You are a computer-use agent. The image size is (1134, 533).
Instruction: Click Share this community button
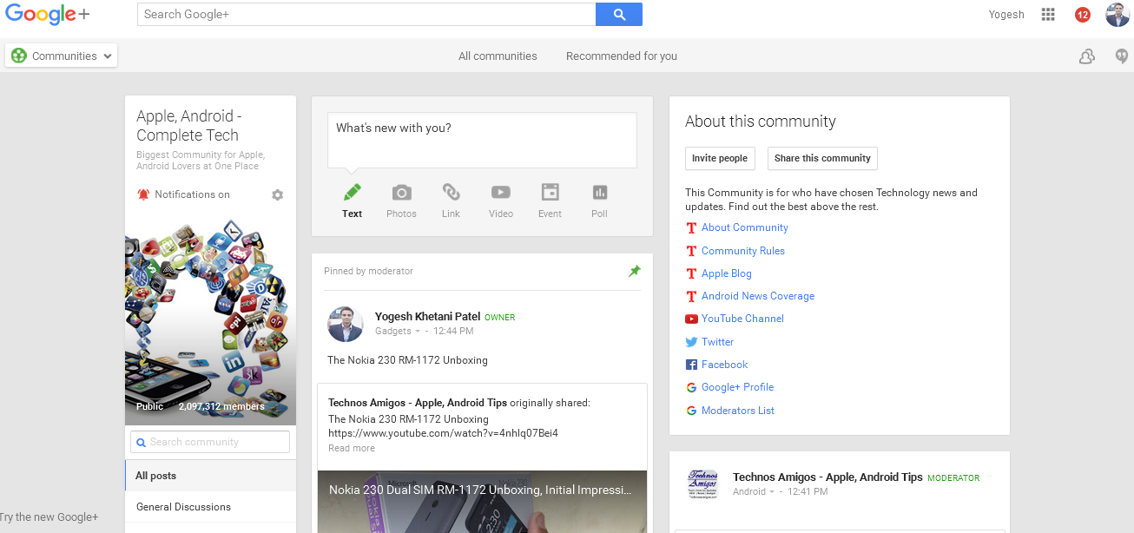pos(822,158)
